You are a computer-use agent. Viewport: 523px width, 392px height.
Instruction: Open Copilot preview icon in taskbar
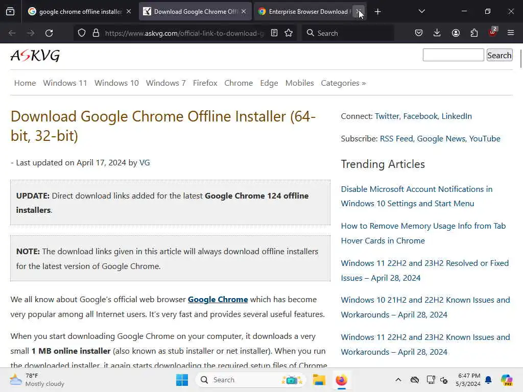507,380
